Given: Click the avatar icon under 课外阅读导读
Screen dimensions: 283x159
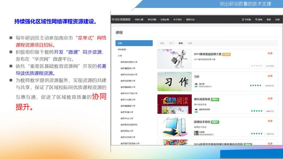Looking at the screenshot, I should [x=196, y=109].
